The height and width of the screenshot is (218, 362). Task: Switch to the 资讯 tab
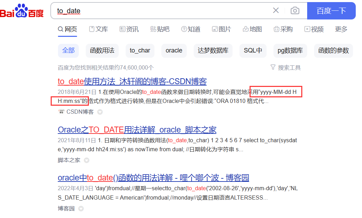[x=129, y=29]
